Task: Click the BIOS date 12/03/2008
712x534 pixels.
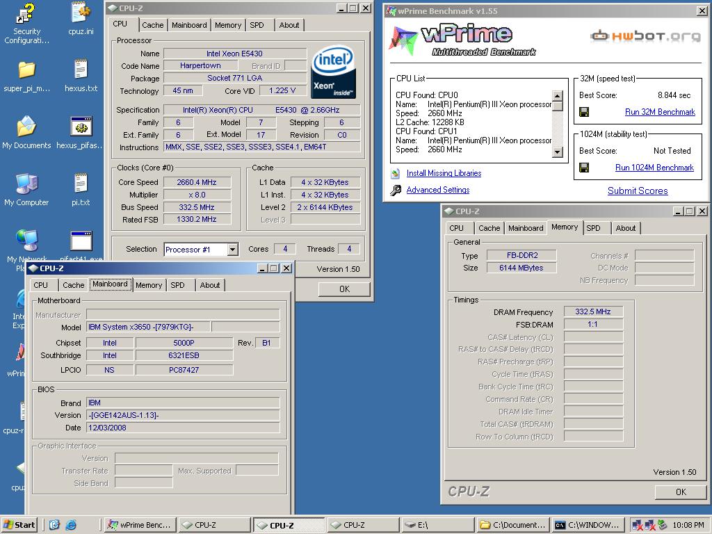Action: pyautogui.click(x=183, y=428)
